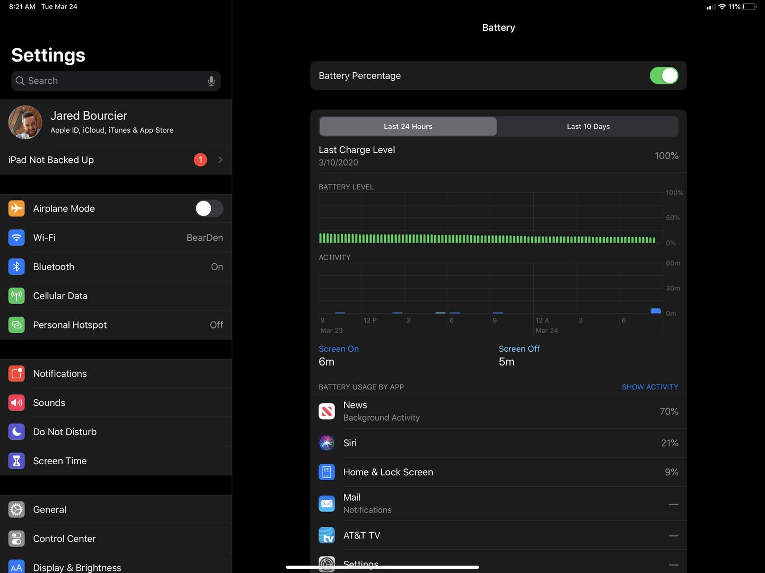Open the Do Not Disturb row

(x=116, y=432)
